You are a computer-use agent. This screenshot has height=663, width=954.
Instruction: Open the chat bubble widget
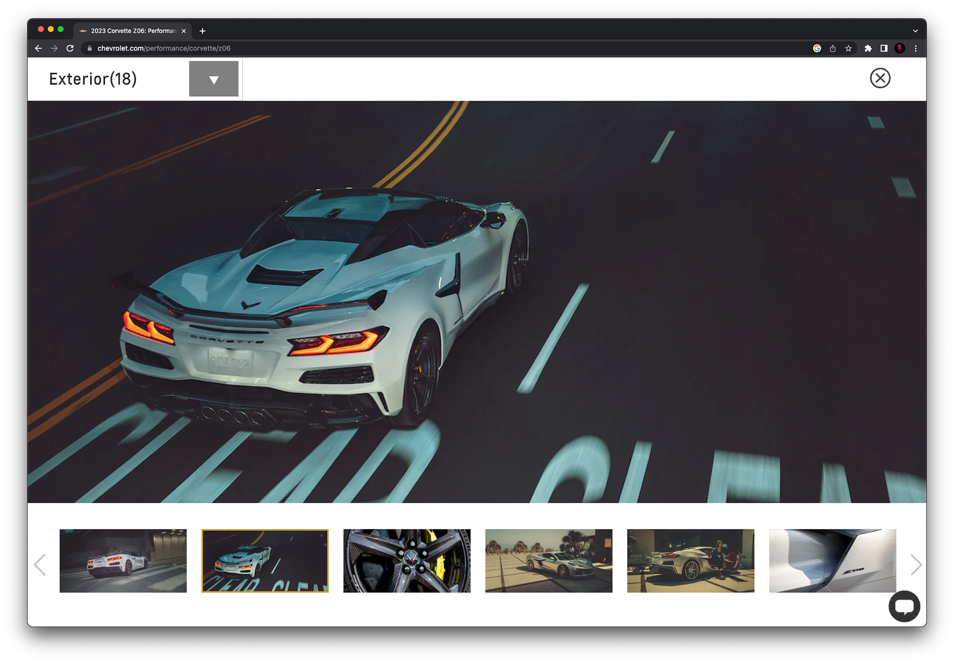pos(904,605)
